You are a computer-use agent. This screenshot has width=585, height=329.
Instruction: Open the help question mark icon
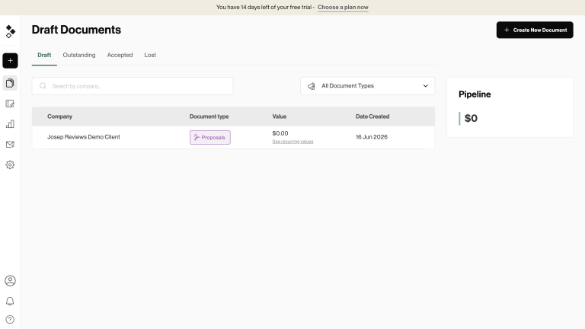[x=10, y=320]
